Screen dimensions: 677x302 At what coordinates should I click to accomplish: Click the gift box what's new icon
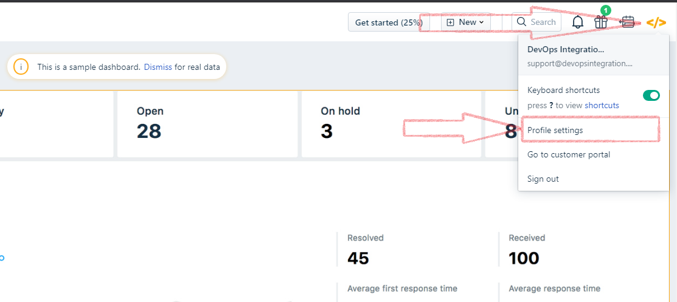pyautogui.click(x=600, y=22)
